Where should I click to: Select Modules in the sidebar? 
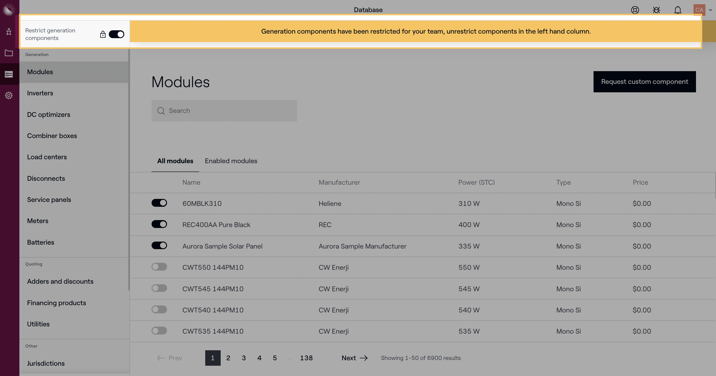pyautogui.click(x=74, y=72)
